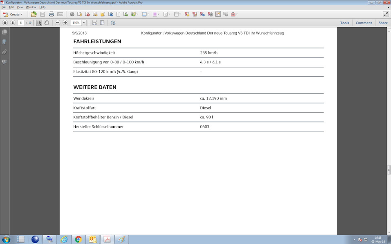391x244 pixels.
Task: Open Outlook from the taskbar
Action: [93, 239]
